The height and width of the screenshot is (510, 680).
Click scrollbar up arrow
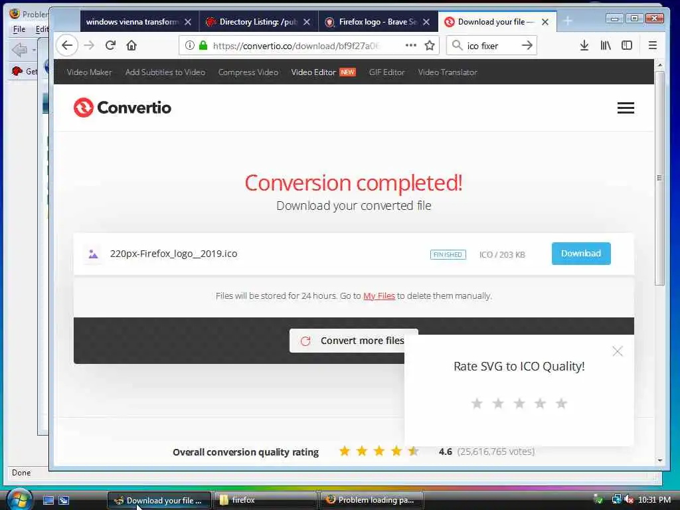pos(659,65)
